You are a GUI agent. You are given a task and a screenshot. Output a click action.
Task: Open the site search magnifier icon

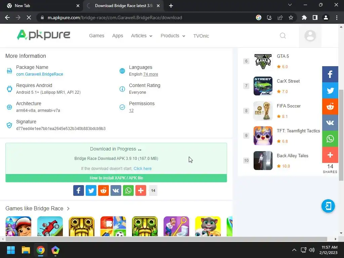pos(283,36)
